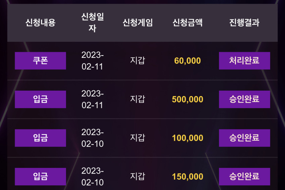Image resolution: width=285 pixels, height=190 pixels.
Task: Click 승인완료 button for 150,000 row
Action: (x=244, y=177)
